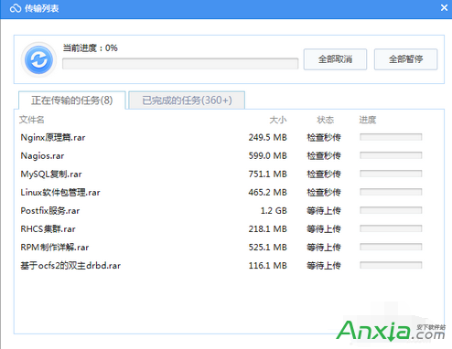Viewport: 452px width, 349px height.
Task: Select the RHCS集群.rar file name
Action: click(48, 229)
